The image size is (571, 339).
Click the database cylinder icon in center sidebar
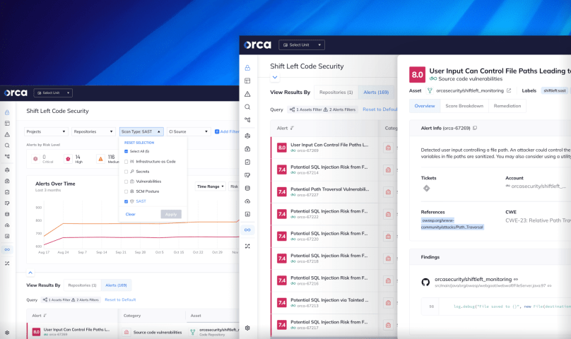point(247,189)
